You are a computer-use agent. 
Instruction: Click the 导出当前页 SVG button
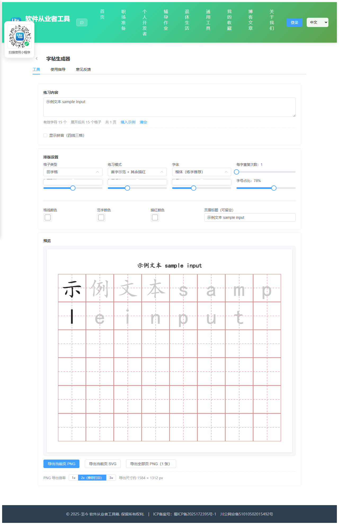pyautogui.click(x=103, y=464)
